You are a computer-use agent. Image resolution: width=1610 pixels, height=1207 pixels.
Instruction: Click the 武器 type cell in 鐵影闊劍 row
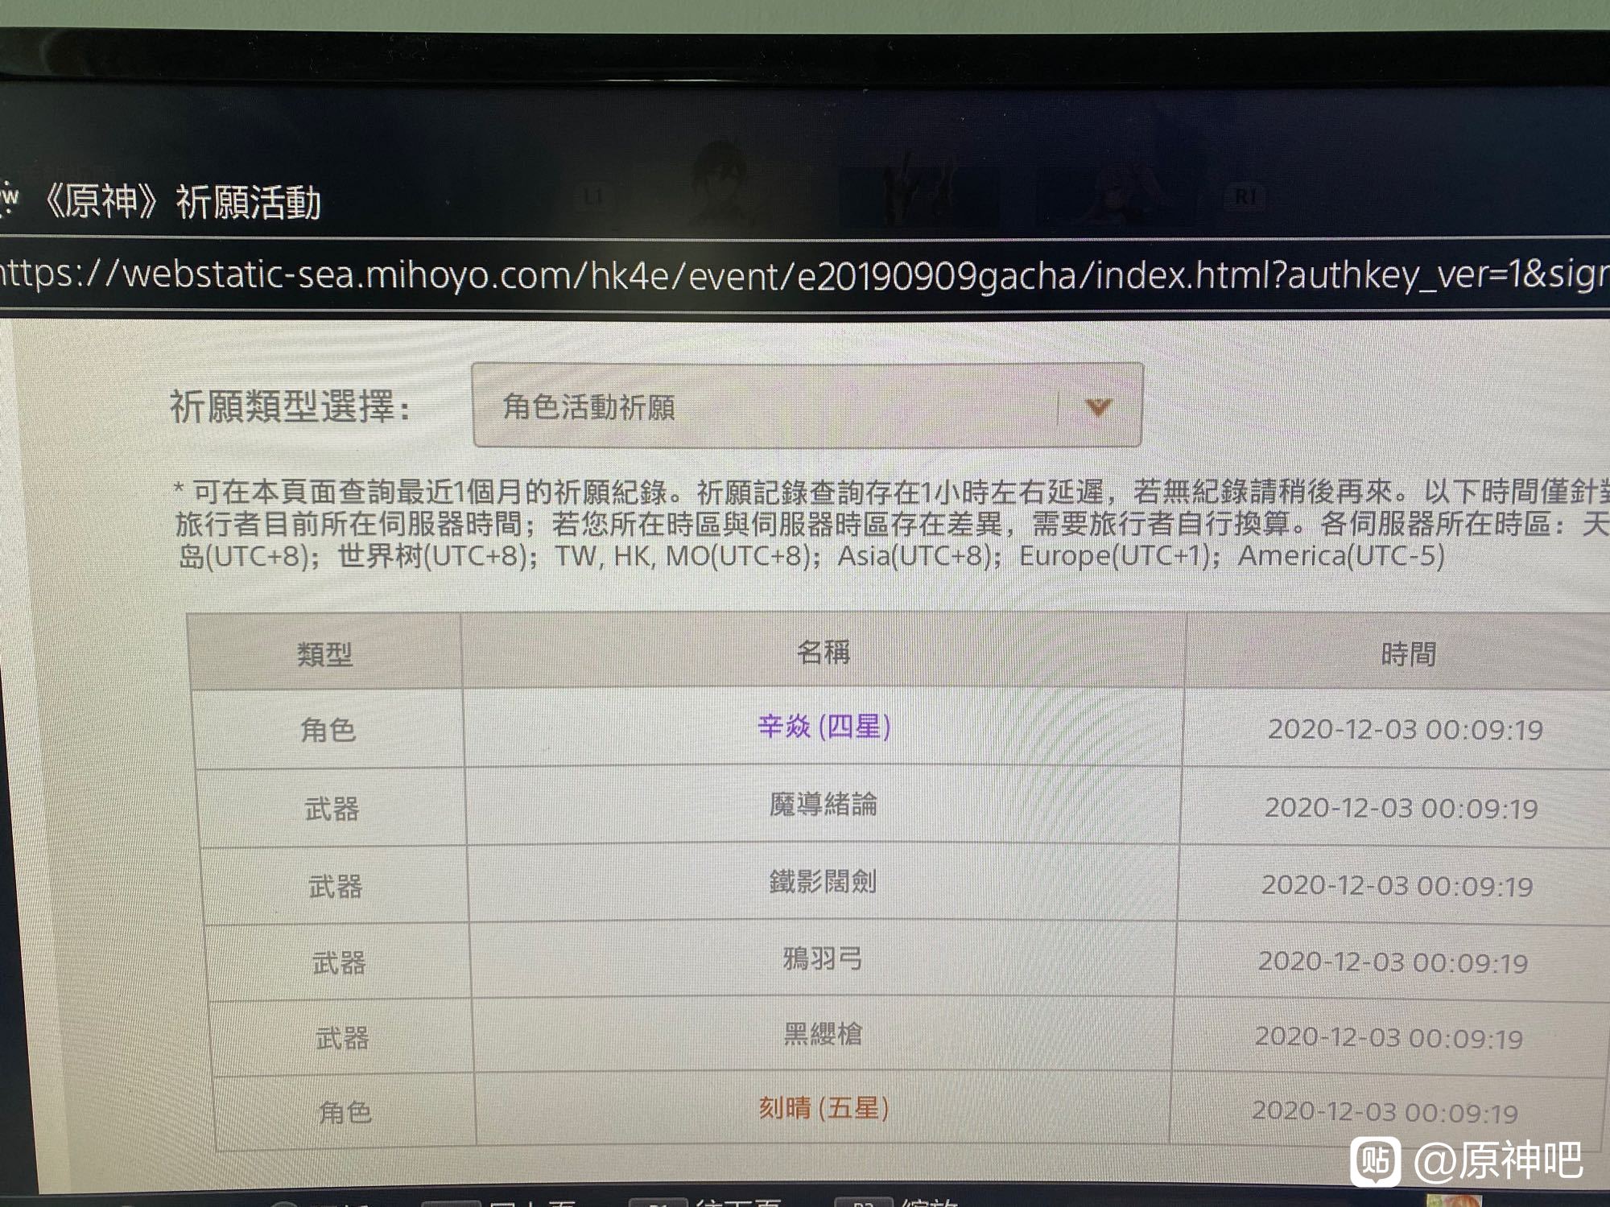pyautogui.click(x=336, y=886)
